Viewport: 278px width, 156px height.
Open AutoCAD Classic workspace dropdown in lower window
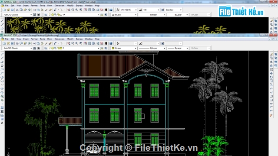[x=31, y=48]
